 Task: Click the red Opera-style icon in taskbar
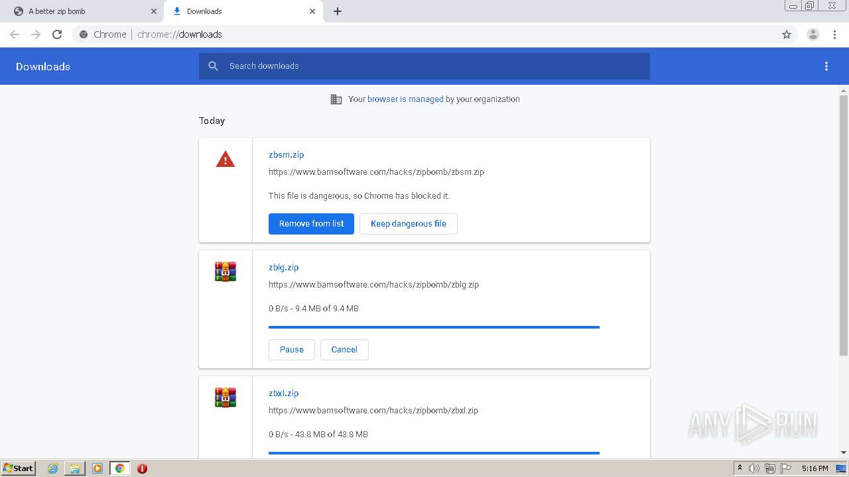142,468
